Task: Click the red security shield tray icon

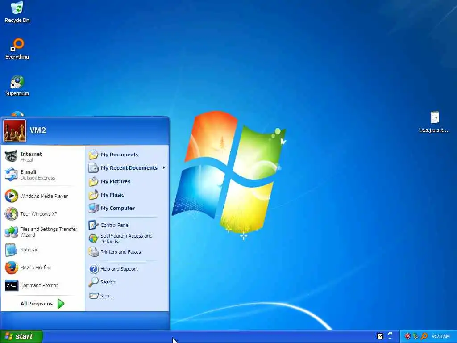Action: click(x=407, y=336)
